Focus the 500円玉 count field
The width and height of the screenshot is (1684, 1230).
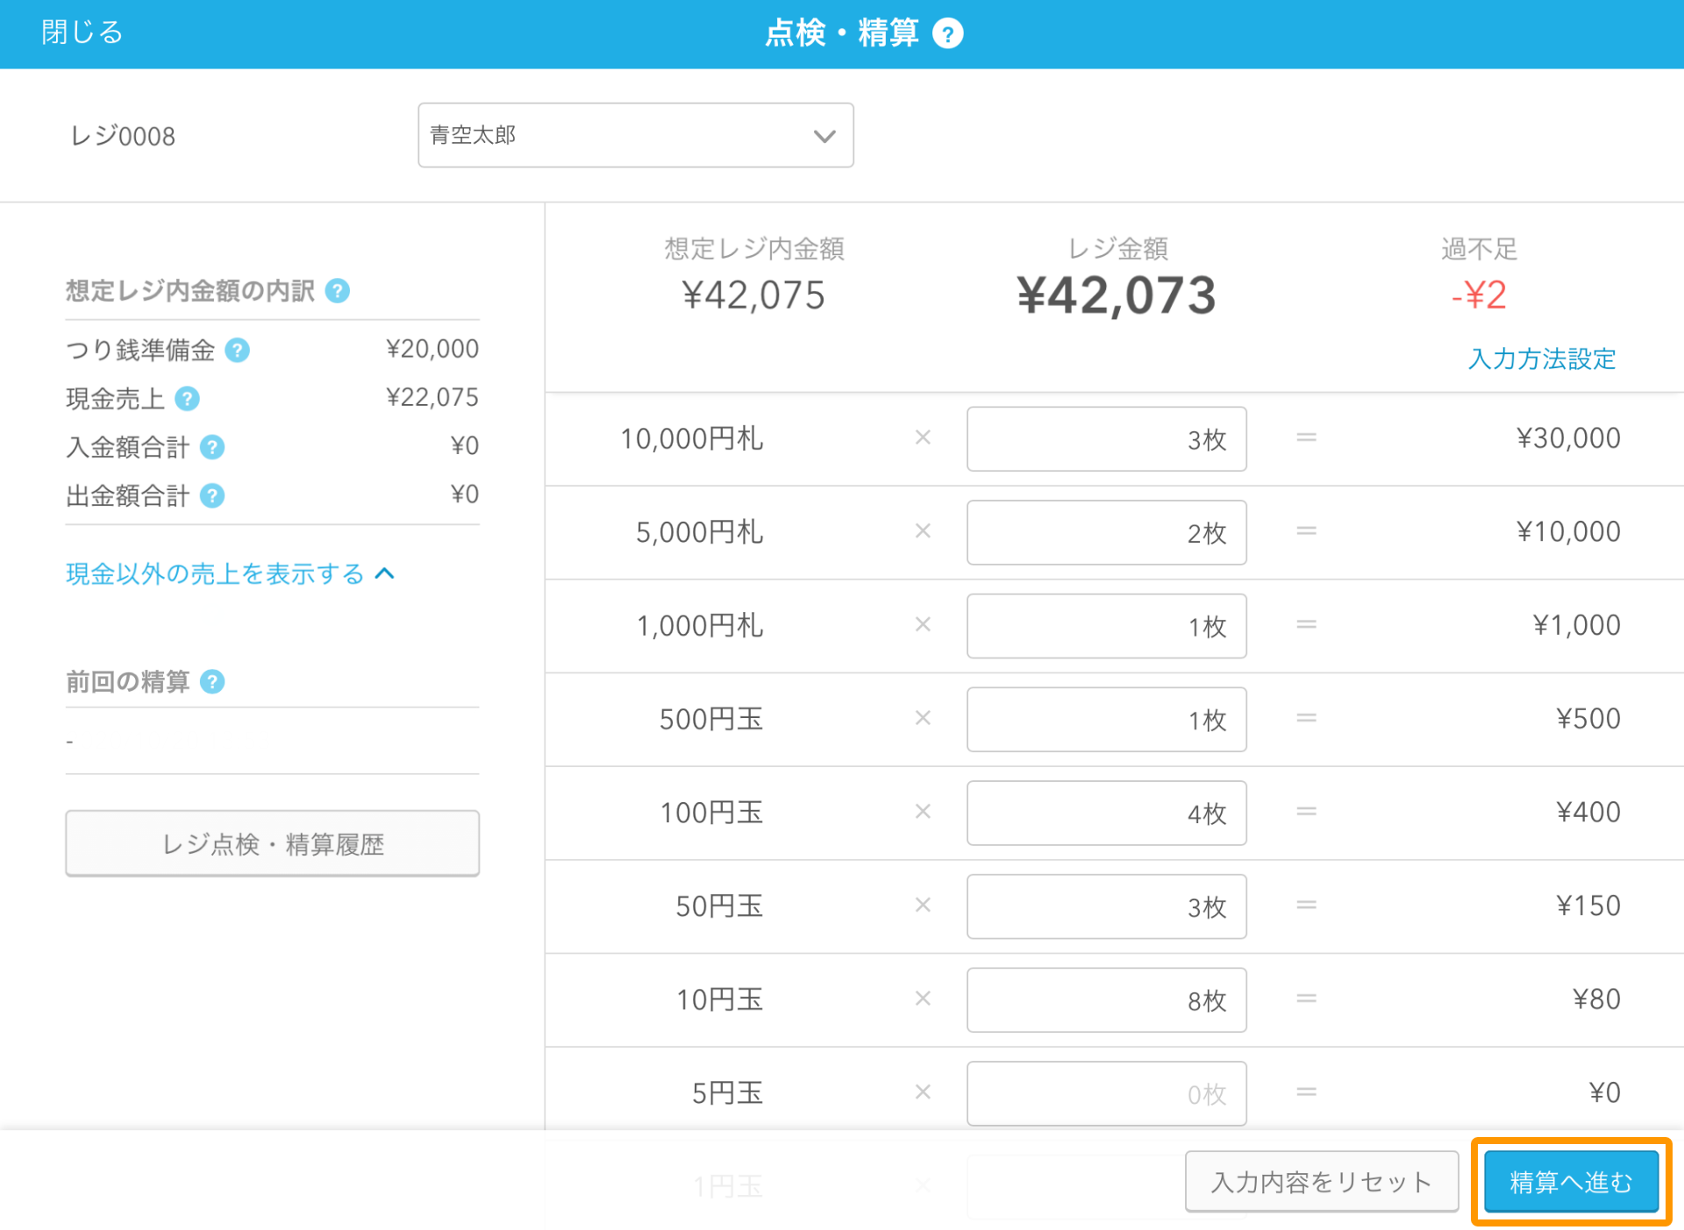pos(1107,720)
